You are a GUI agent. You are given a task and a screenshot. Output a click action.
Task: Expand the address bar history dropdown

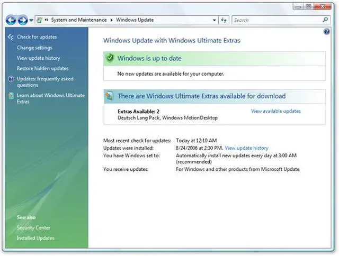click(215, 20)
